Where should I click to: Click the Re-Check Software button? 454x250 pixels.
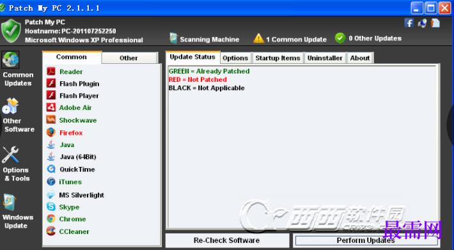[x=227, y=240]
